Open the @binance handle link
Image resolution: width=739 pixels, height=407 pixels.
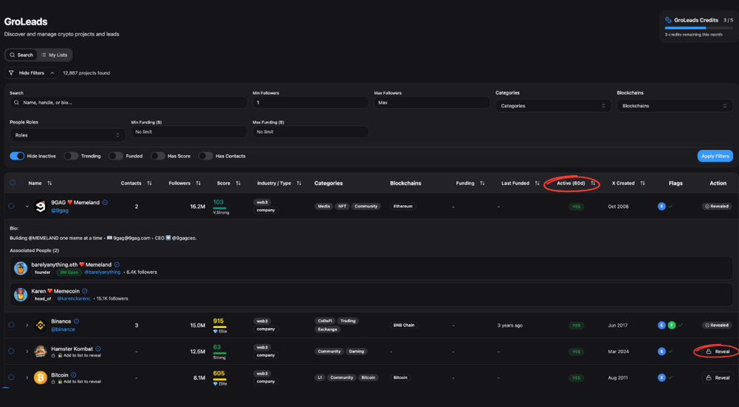63,329
